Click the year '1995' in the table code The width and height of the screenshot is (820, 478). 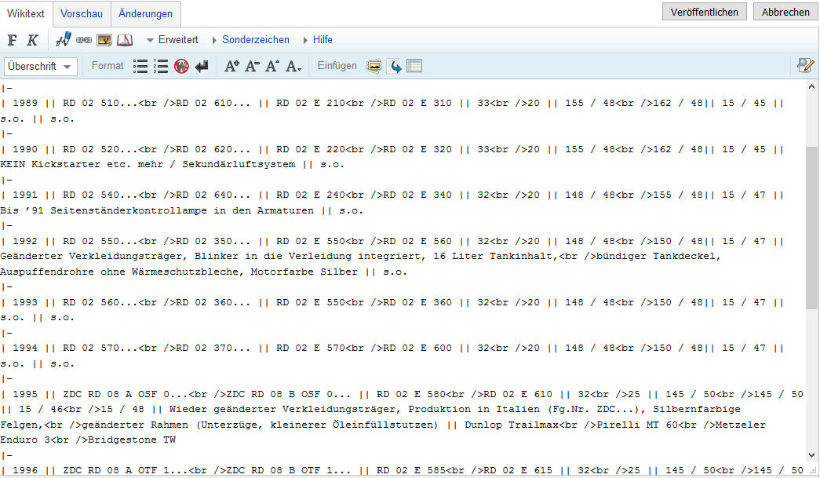pyautogui.click(x=25, y=394)
